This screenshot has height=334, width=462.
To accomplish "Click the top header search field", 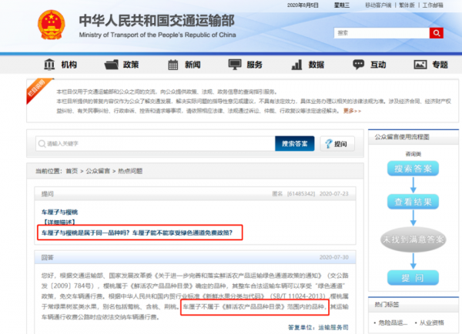I will pyautogui.click(x=382, y=33).
